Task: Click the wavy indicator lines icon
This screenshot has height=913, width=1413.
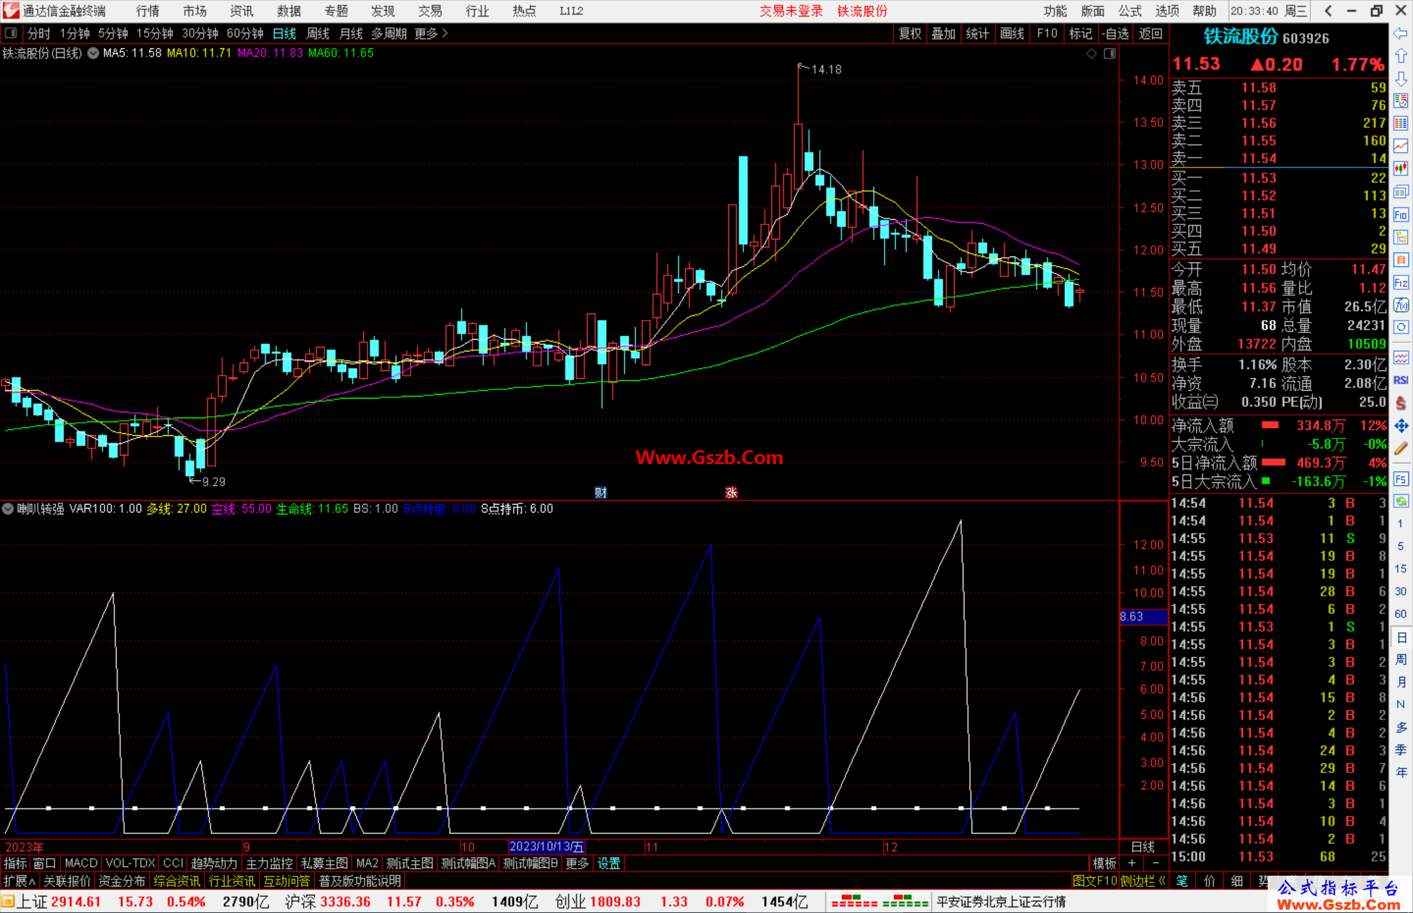Action: (1401, 357)
